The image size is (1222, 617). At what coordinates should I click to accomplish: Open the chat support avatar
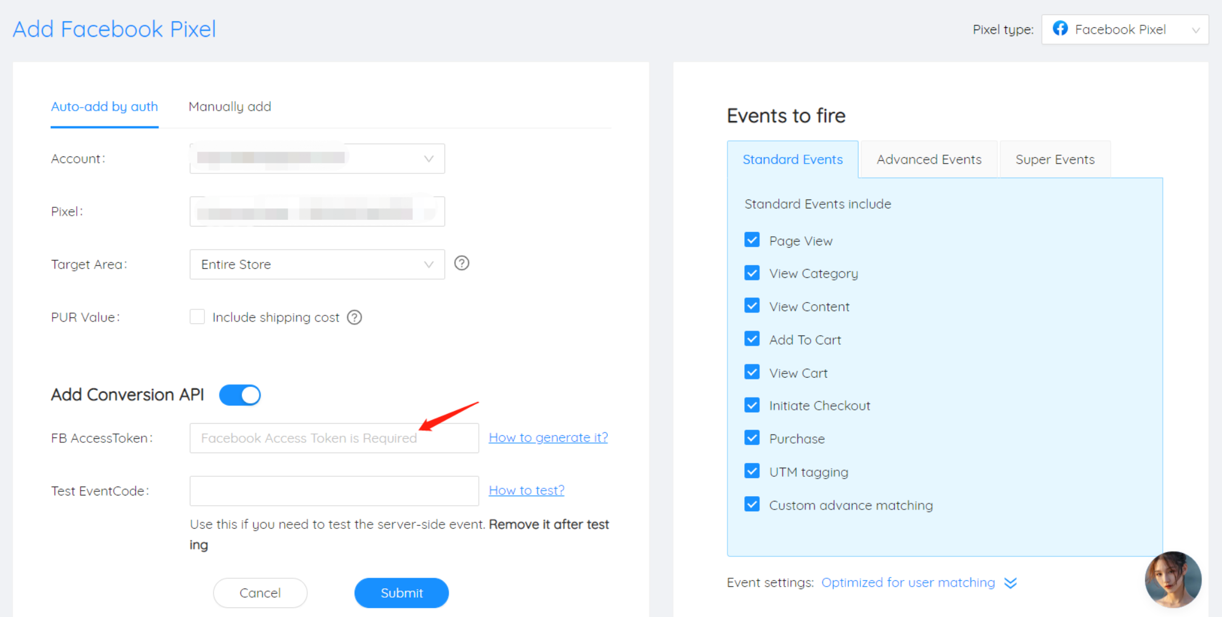click(x=1173, y=579)
